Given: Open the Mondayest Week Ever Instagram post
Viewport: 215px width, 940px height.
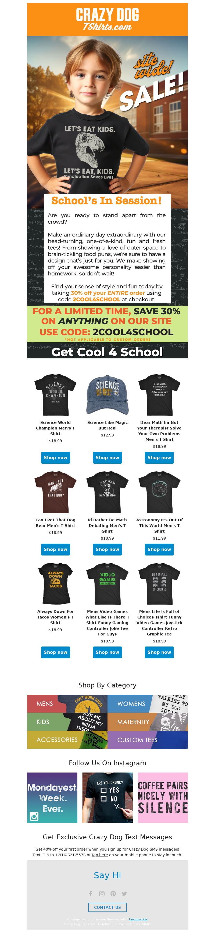Looking at the screenshot, I should pyautogui.click(x=52, y=797).
